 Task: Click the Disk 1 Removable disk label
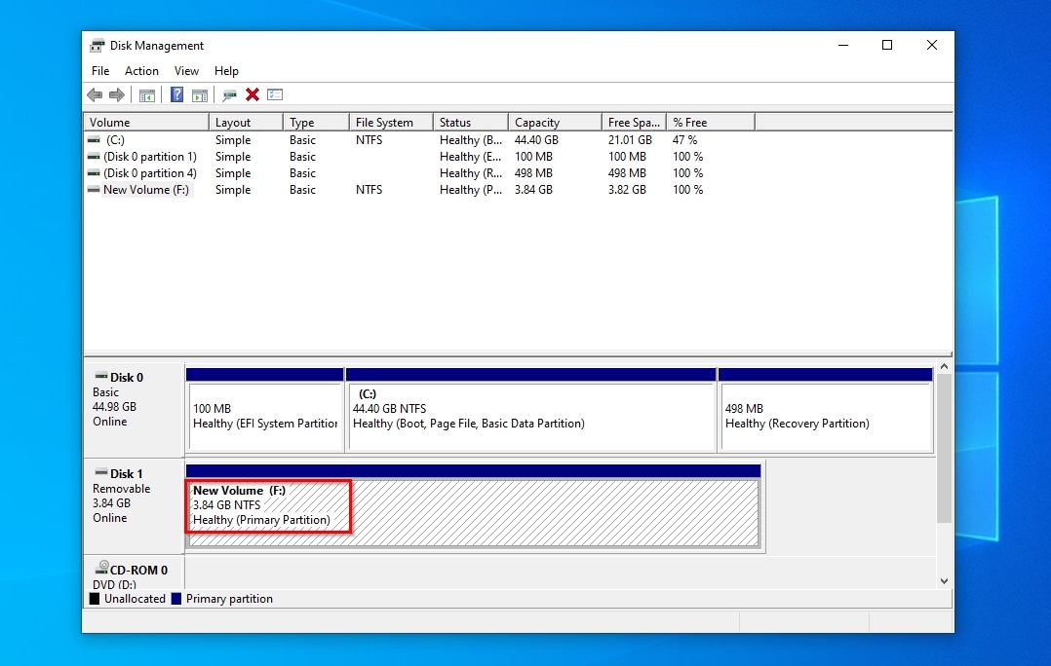click(134, 506)
